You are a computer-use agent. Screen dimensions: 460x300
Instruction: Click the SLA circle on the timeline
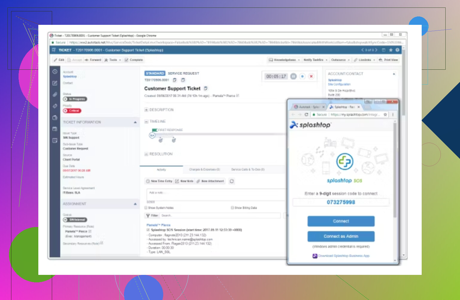coord(152,135)
